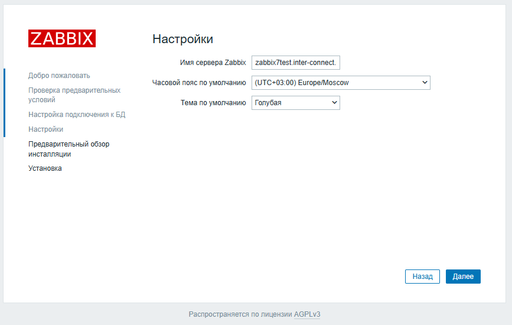
Task: Click the Имя сервера Zabbix label
Action: tap(213, 63)
